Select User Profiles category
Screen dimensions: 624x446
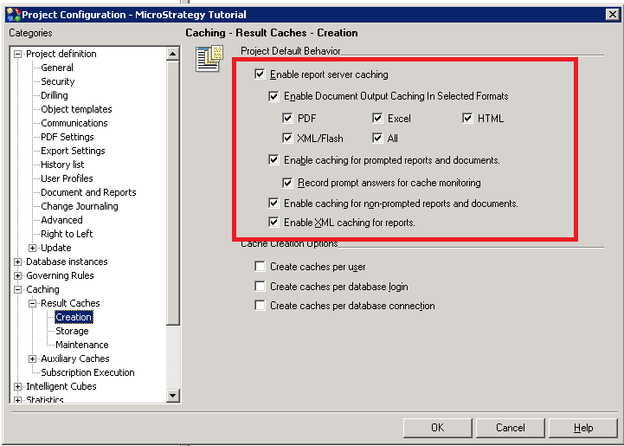pos(67,178)
